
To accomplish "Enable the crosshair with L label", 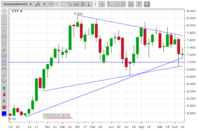I will coord(102,4).
